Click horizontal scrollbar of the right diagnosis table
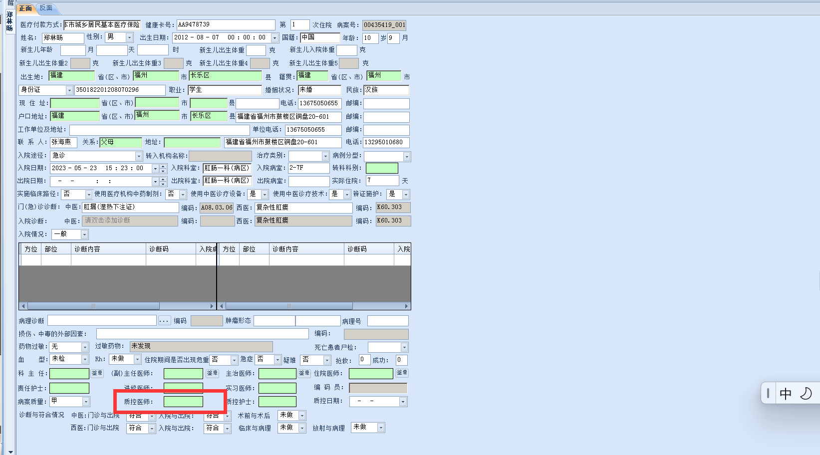The height and width of the screenshot is (455, 820). pos(289,306)
